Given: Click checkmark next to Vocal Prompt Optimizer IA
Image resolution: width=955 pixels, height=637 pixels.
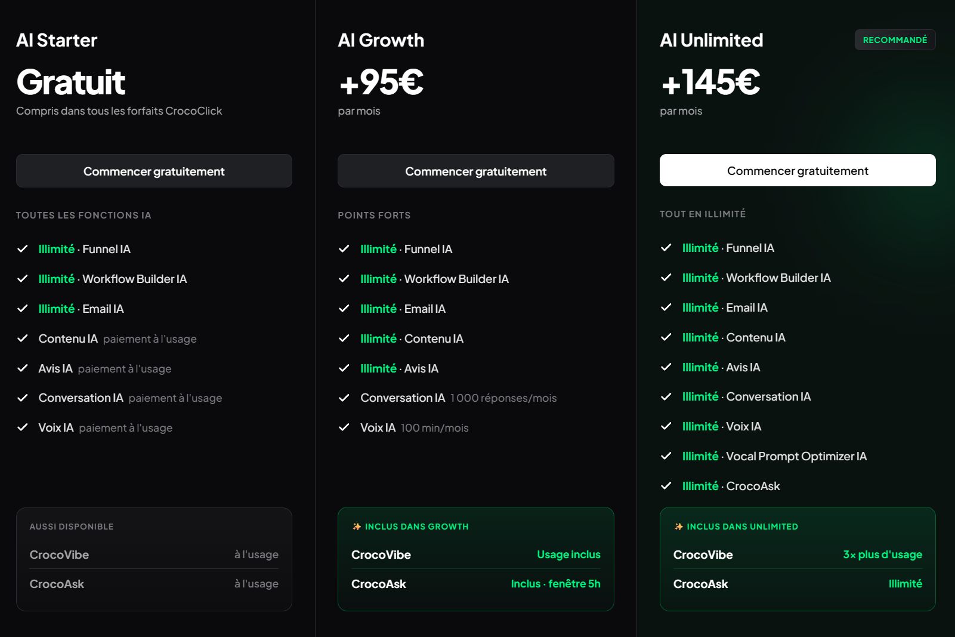Looking at the screenshot, I should point(666,456).
